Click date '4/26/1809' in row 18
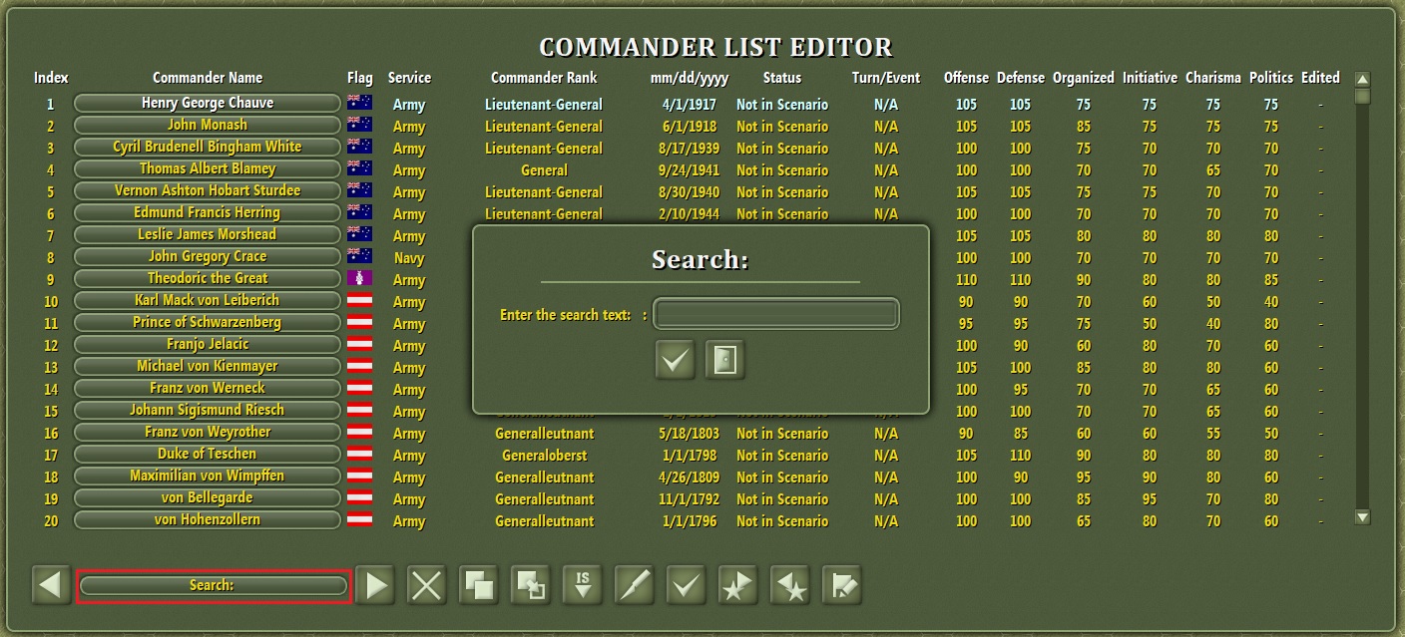This screenshot has height=637, width=1405. [689, 477]
